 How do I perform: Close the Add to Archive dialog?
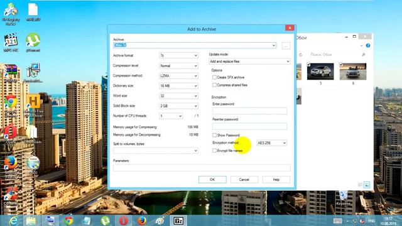(290, 28)
